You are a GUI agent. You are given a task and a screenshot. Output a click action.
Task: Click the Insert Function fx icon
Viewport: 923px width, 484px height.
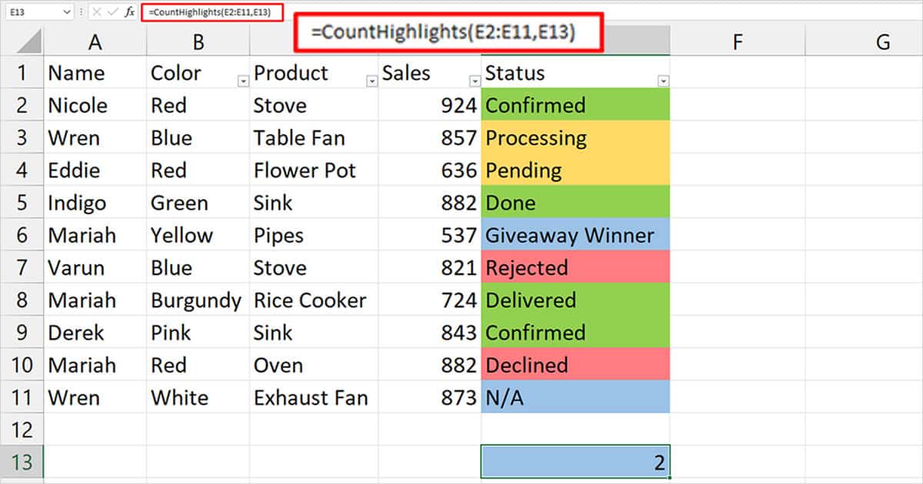click(x=129, y=12)
